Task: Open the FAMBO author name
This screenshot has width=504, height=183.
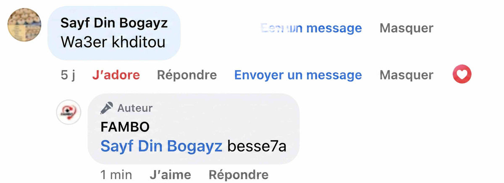Action: 125,126
